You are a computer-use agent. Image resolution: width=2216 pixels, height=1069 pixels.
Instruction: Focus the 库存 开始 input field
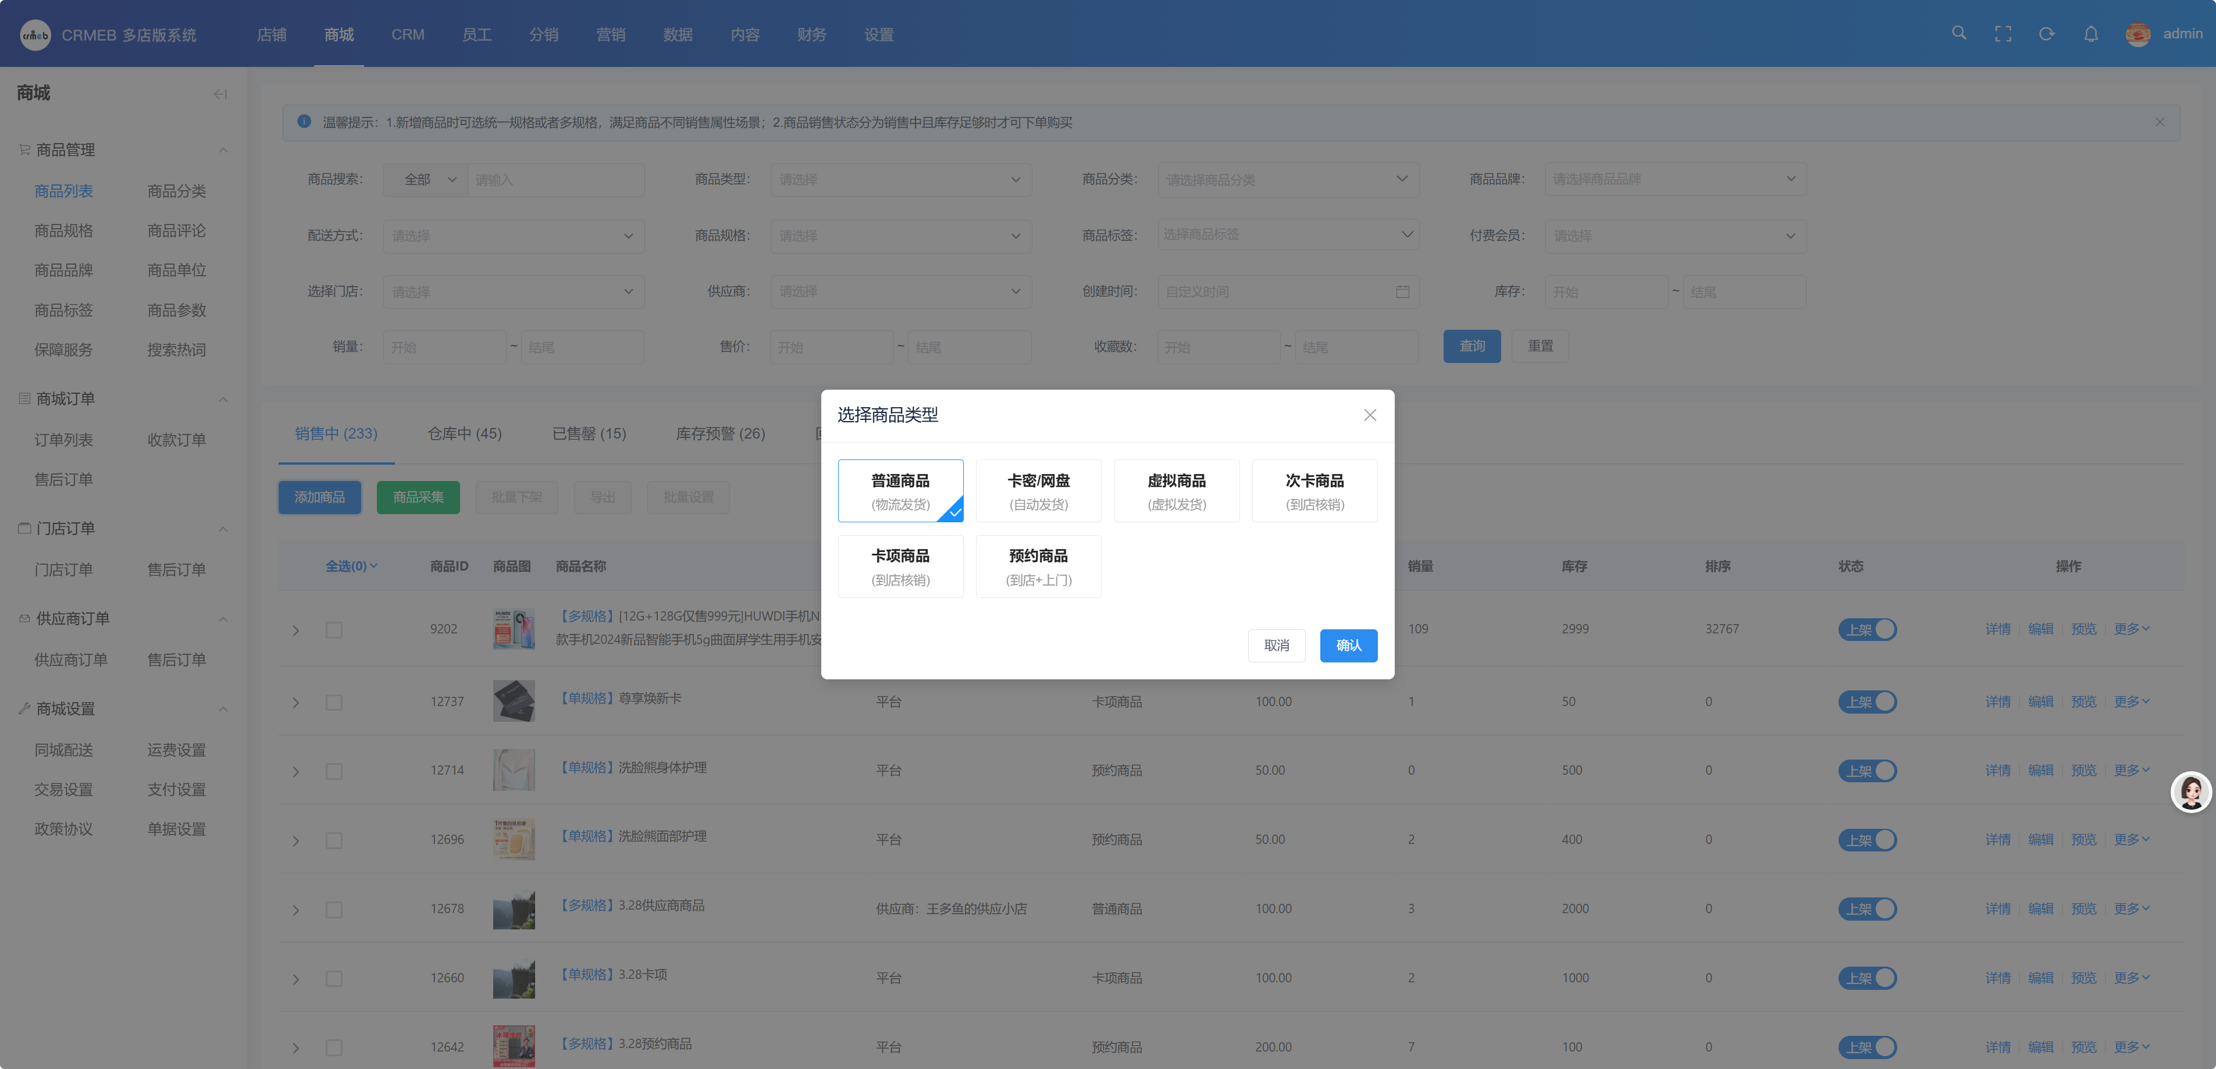[x=1606, y=291]
